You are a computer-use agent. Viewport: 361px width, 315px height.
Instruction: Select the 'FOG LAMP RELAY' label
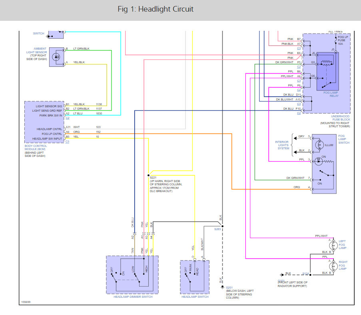[x=331, y=94]
